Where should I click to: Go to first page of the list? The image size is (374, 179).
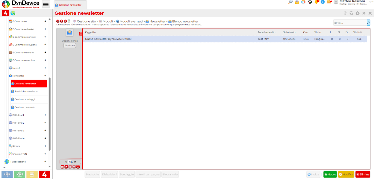click(62, 167)
